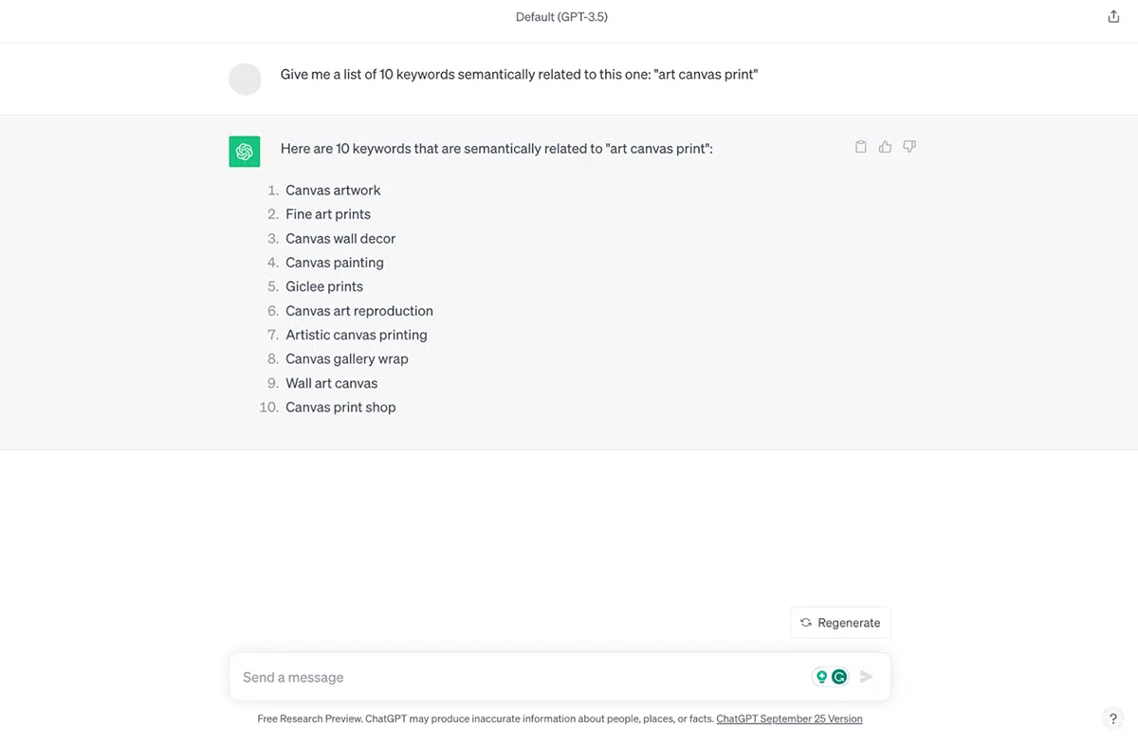This screenshot has height=746, width=1138.
Task: Click the send message arrow icon
Action: (x=866, y=677)
